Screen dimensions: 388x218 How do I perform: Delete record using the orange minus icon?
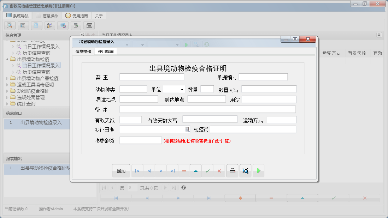[x=184, y=170]
